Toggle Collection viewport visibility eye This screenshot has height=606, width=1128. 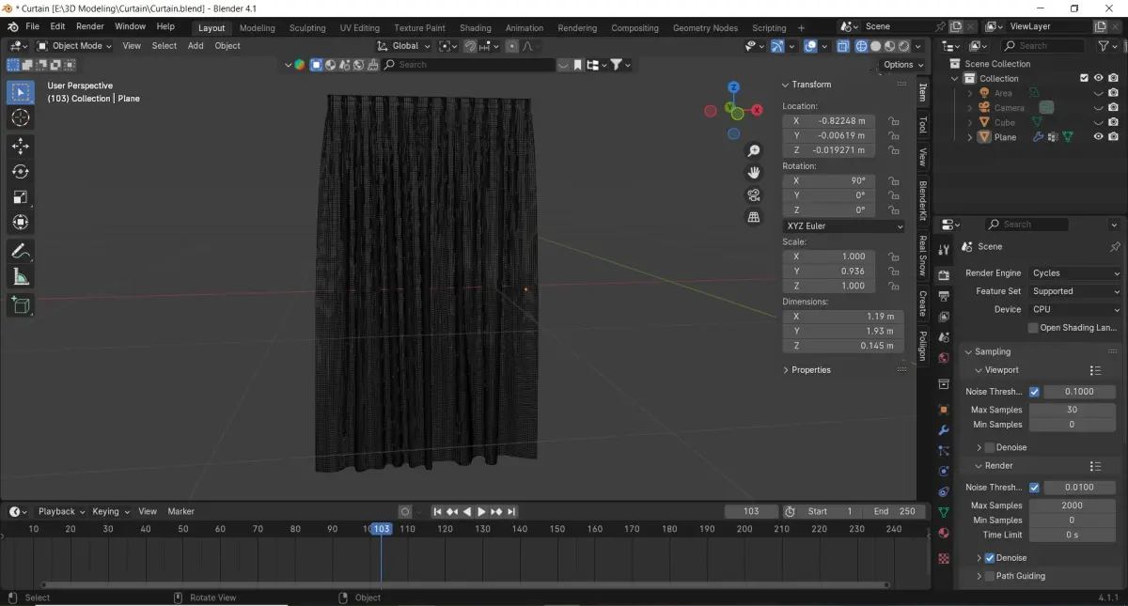pyautogui.click(x=1098, y=78)
